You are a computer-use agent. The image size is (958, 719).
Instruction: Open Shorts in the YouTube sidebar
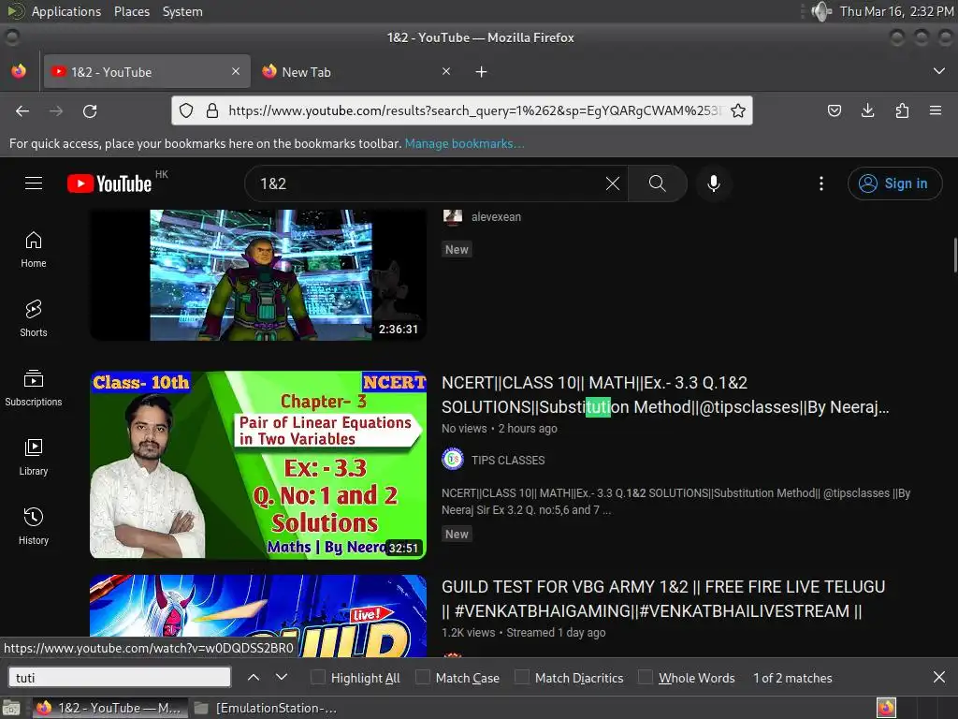tap(34, 319)
